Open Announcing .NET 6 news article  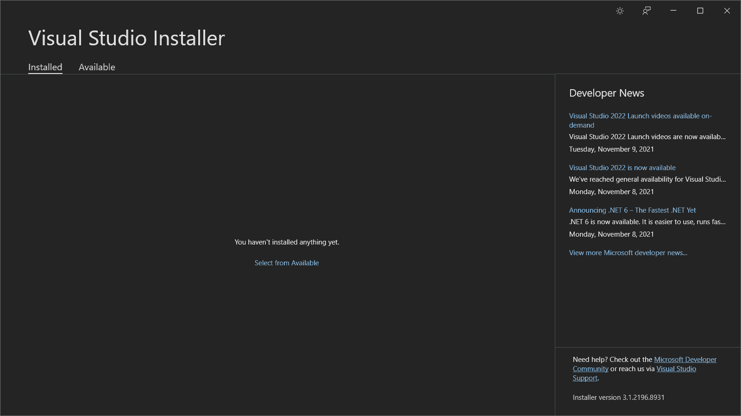[x=633, y=210]
